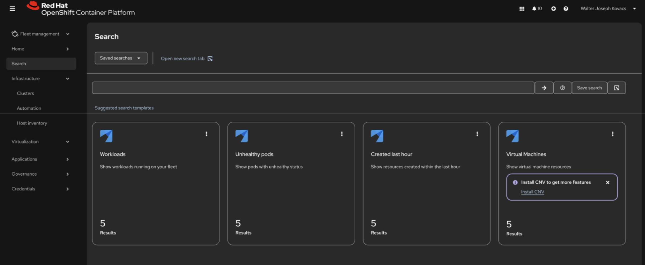Dismiss the Install CNV notice

(607, 182)
